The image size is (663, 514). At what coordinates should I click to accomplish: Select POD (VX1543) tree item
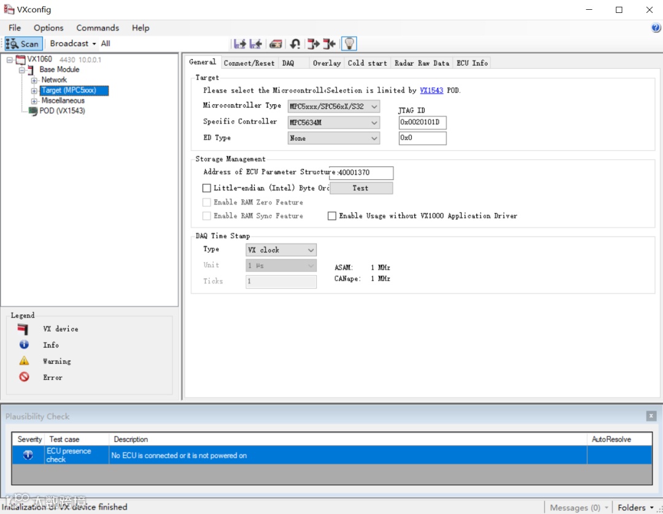[62, 111]
